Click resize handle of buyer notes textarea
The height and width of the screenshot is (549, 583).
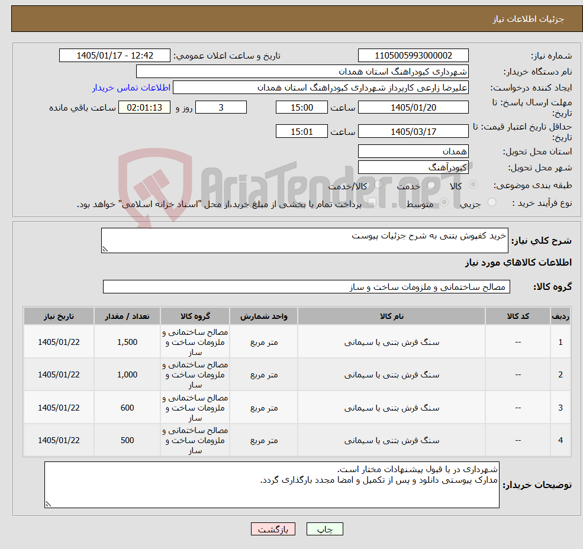coord(48,505)
